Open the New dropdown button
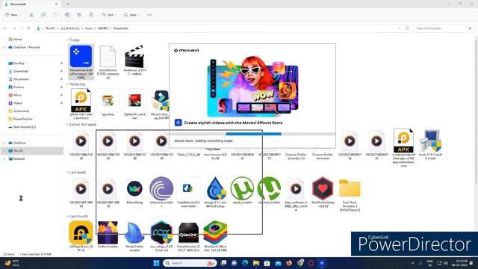Image resolution: width=478 pixels, height=269 pixels. coord(13,15)
